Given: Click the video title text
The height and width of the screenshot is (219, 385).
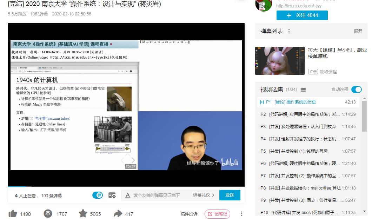Looking at the screenshot, I should pyautogui.click(x=85, y=4).
